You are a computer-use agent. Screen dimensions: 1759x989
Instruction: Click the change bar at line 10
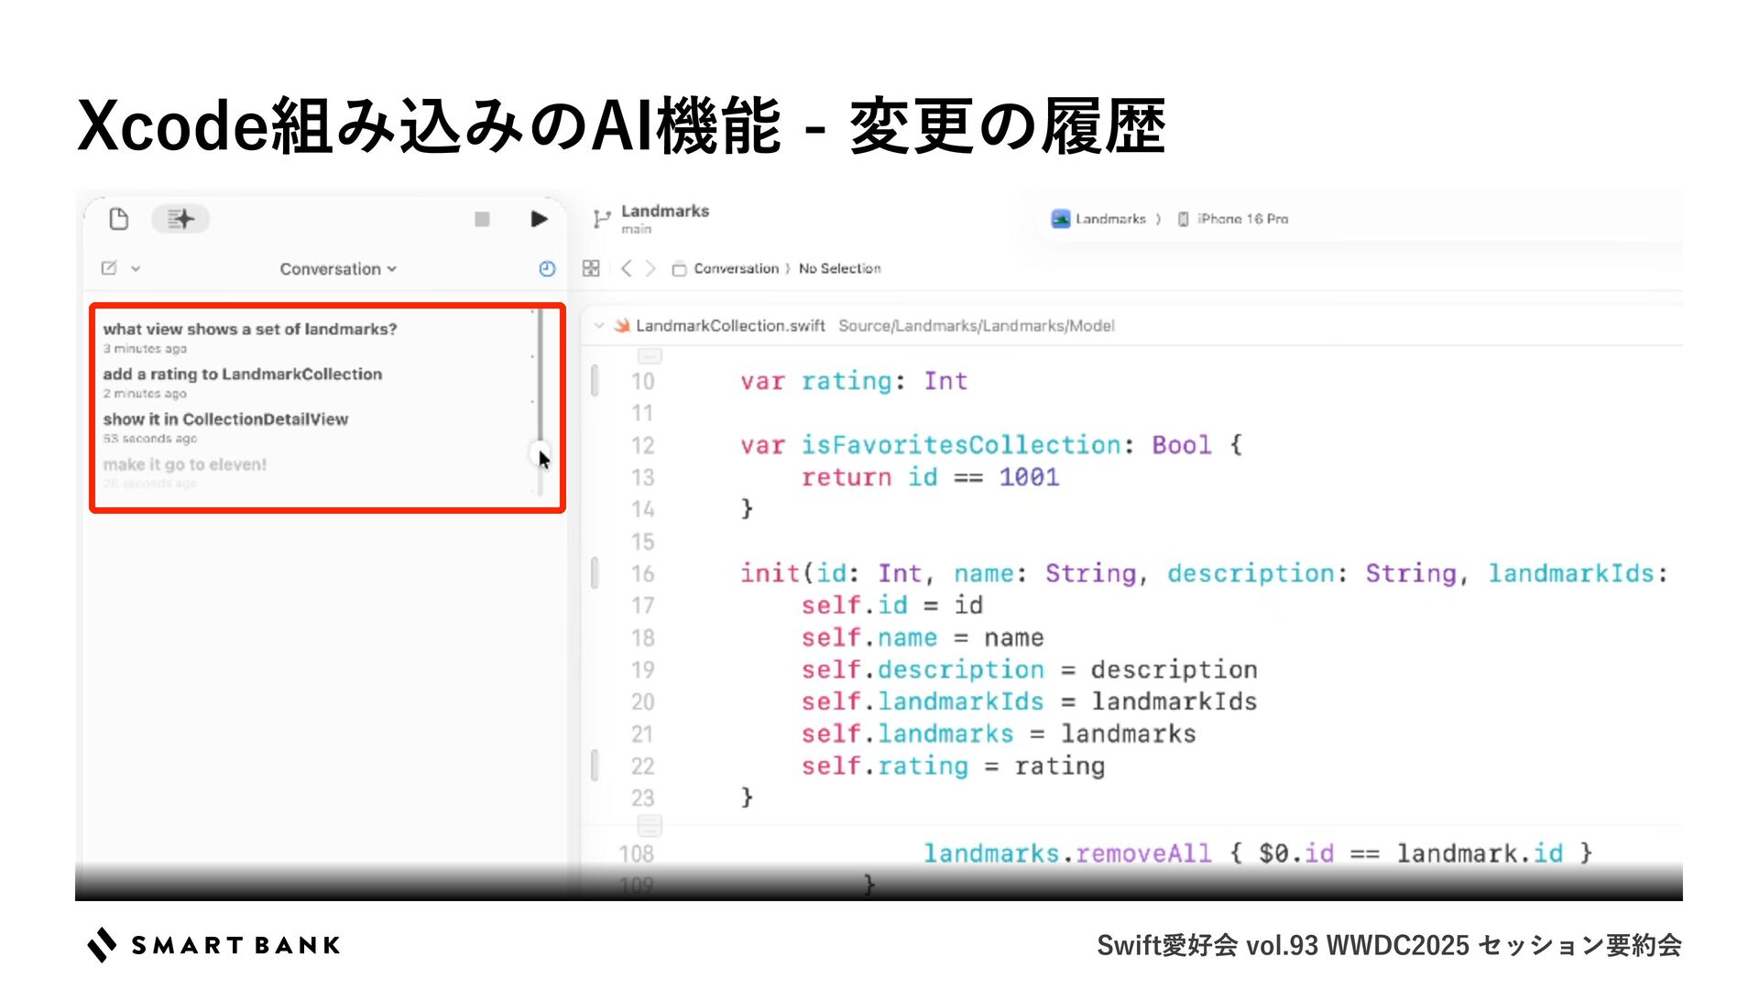[x=595, y=380]
